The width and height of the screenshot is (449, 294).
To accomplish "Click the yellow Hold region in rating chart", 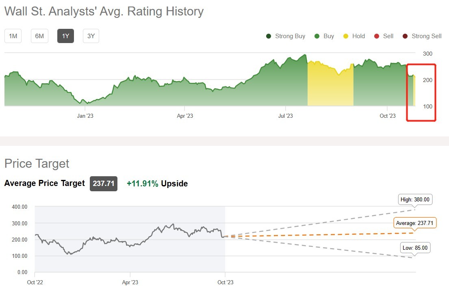I will 330,89.
